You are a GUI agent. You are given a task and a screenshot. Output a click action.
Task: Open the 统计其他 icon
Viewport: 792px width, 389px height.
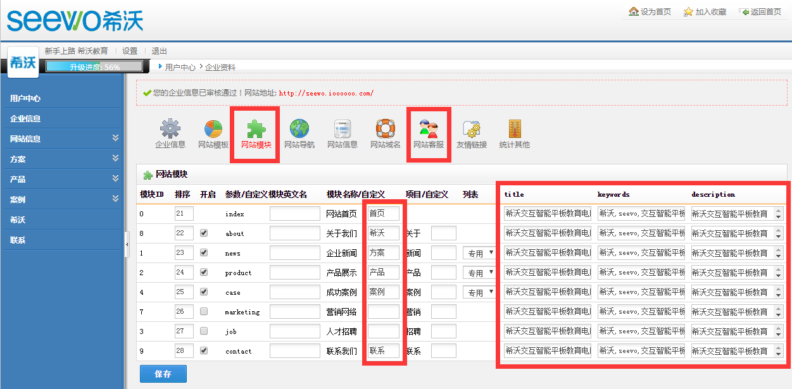(x=514, y=128)
